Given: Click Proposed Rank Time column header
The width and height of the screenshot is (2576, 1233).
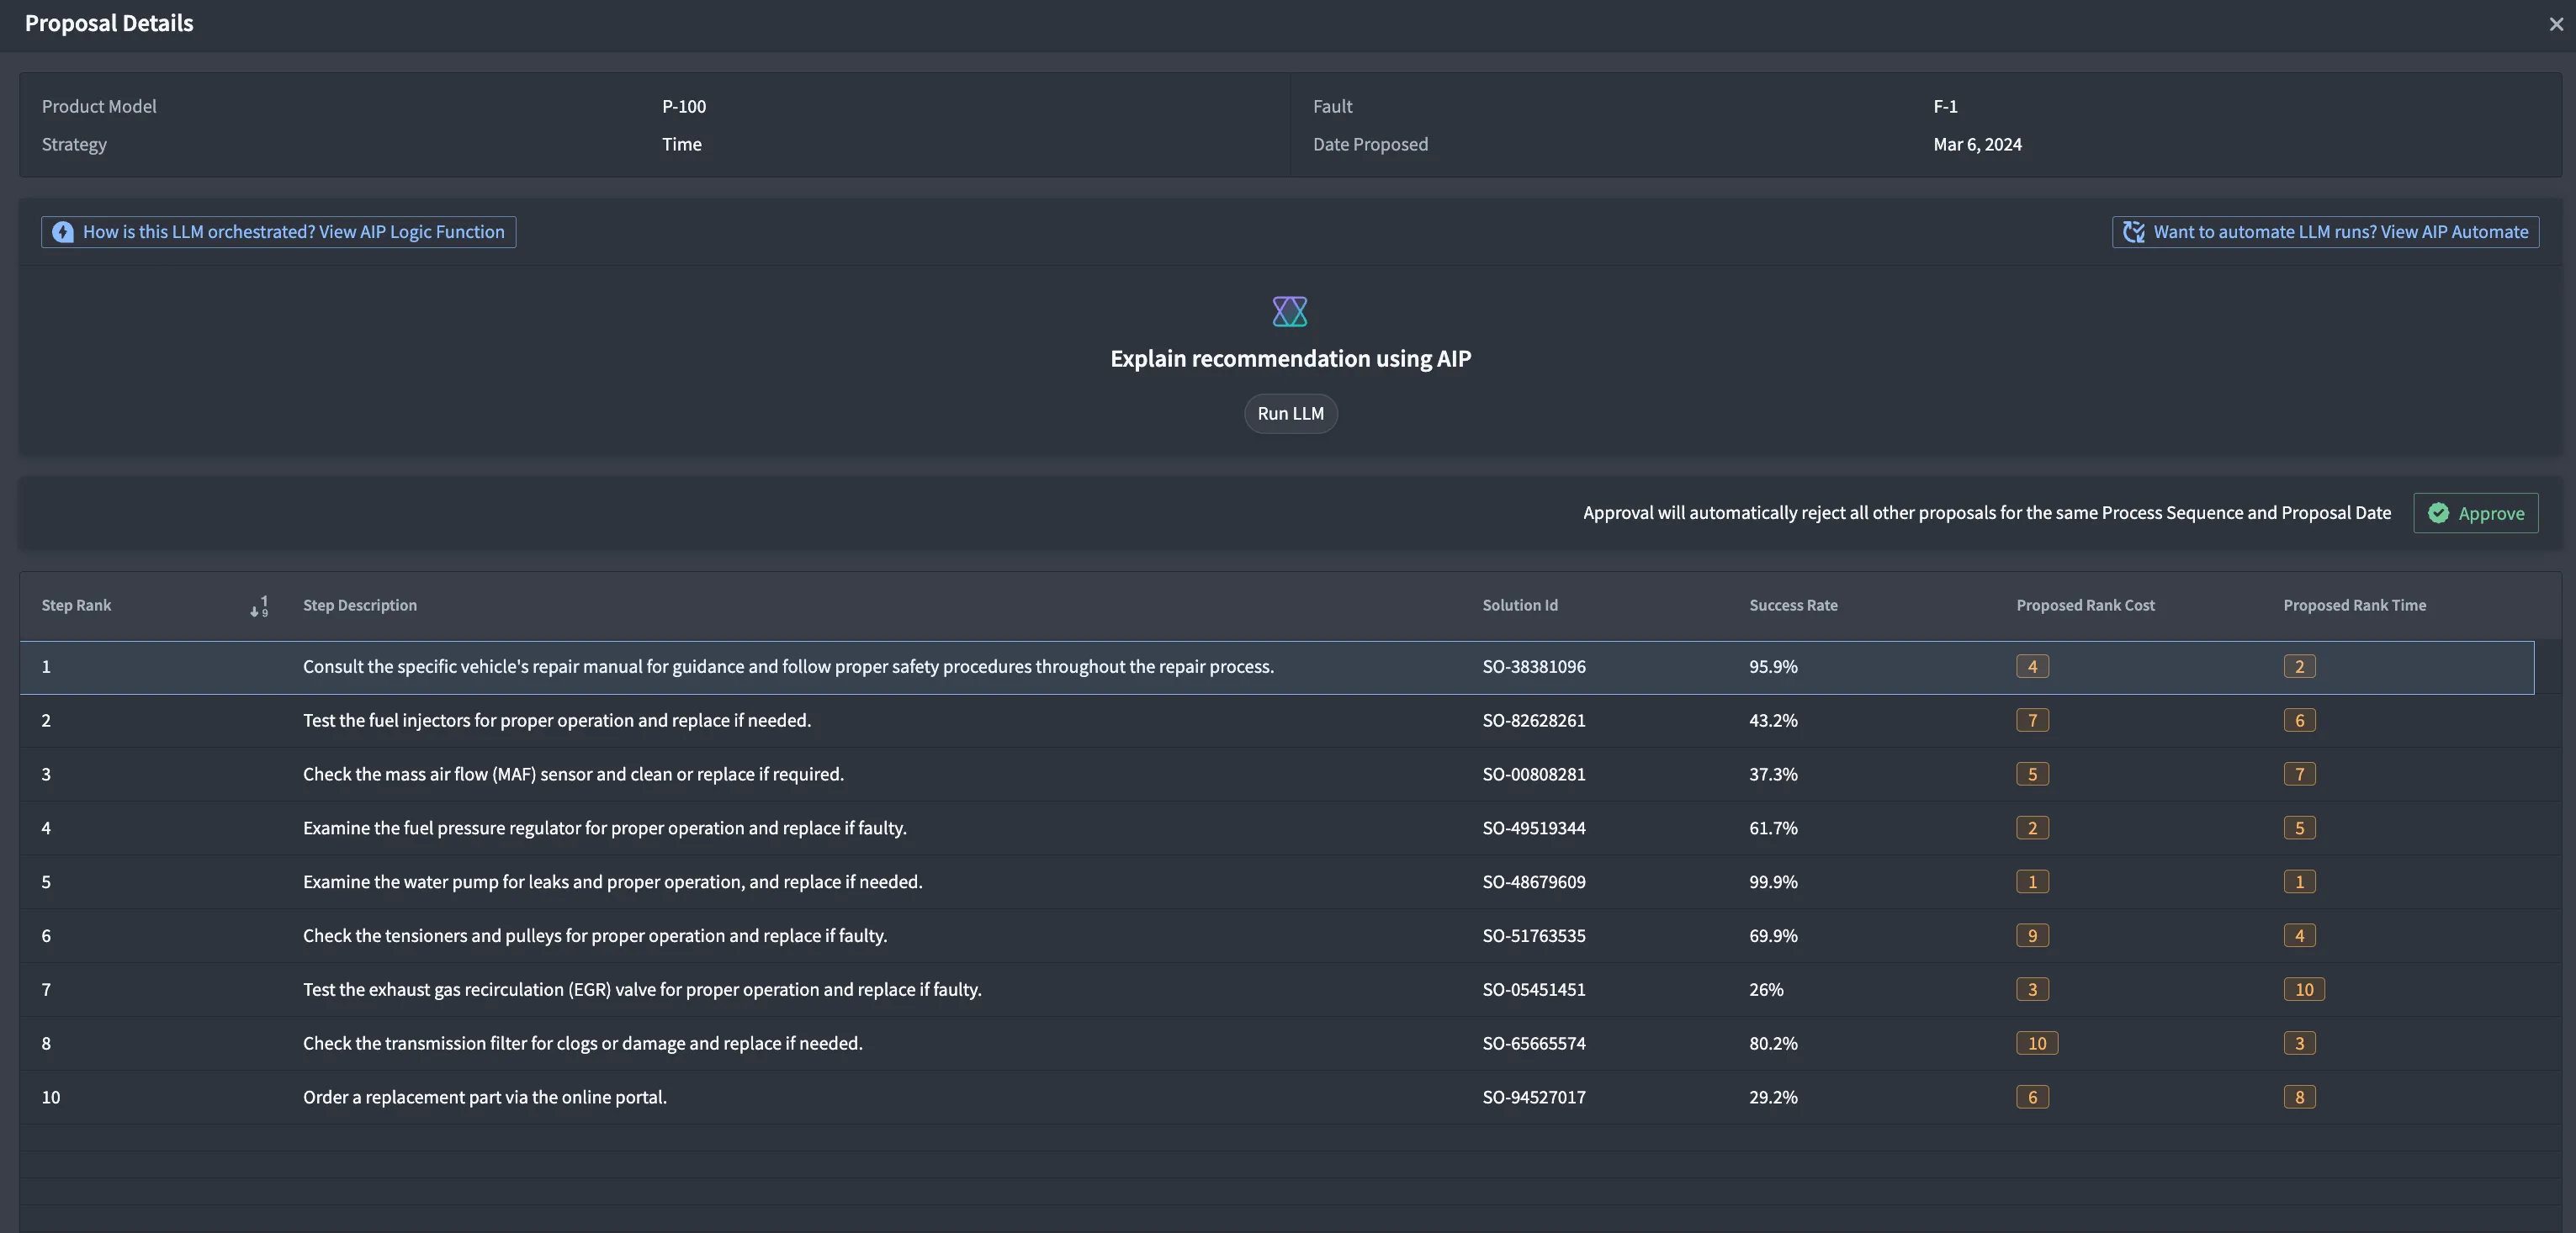Looking at the screenshot, I should click(2354, 605).
